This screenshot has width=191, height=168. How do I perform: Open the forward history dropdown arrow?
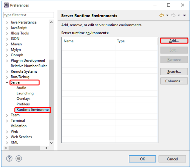(x=179, y=15)
